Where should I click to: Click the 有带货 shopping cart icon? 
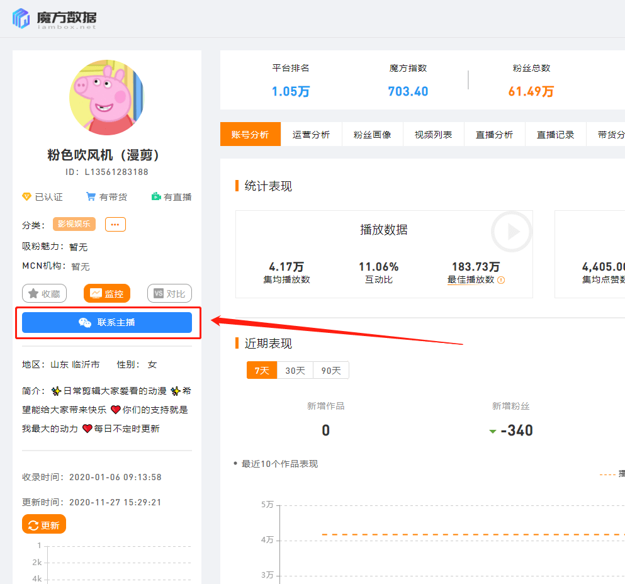coord(92,196)
